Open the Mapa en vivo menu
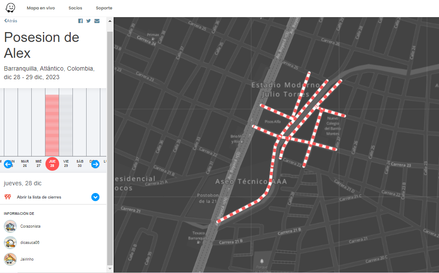The height and width of the screenshot is (273, 439). tap(41, 8)
